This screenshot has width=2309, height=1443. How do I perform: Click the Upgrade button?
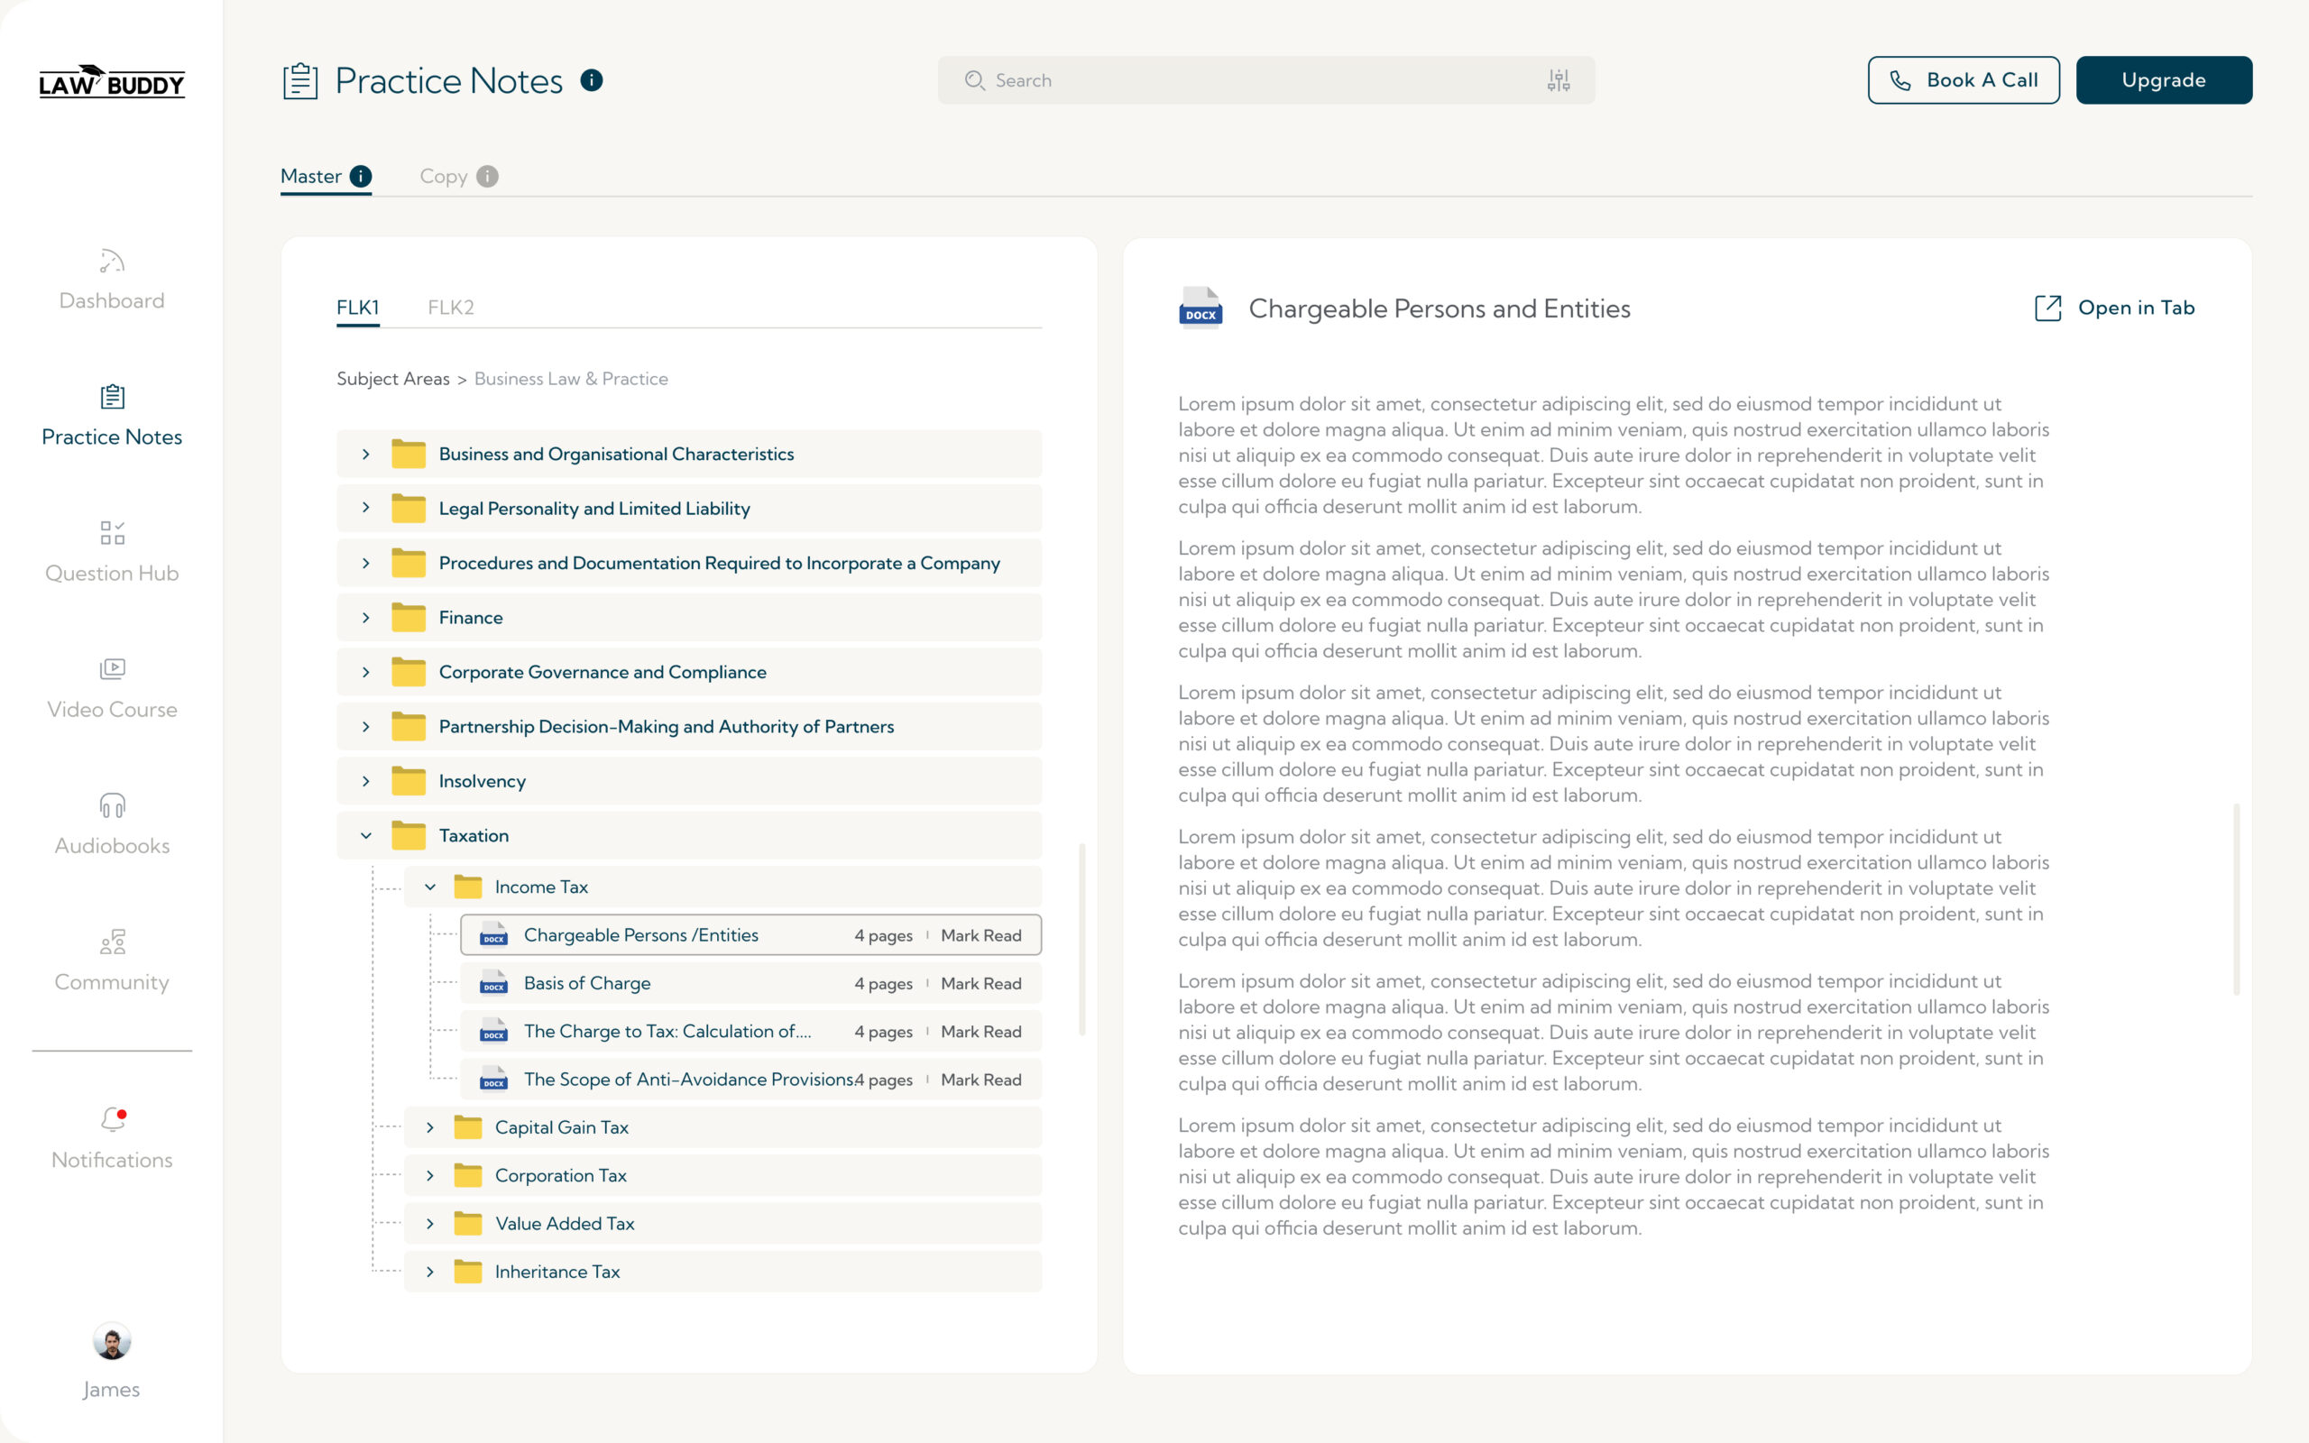[x=2163, y=80]
